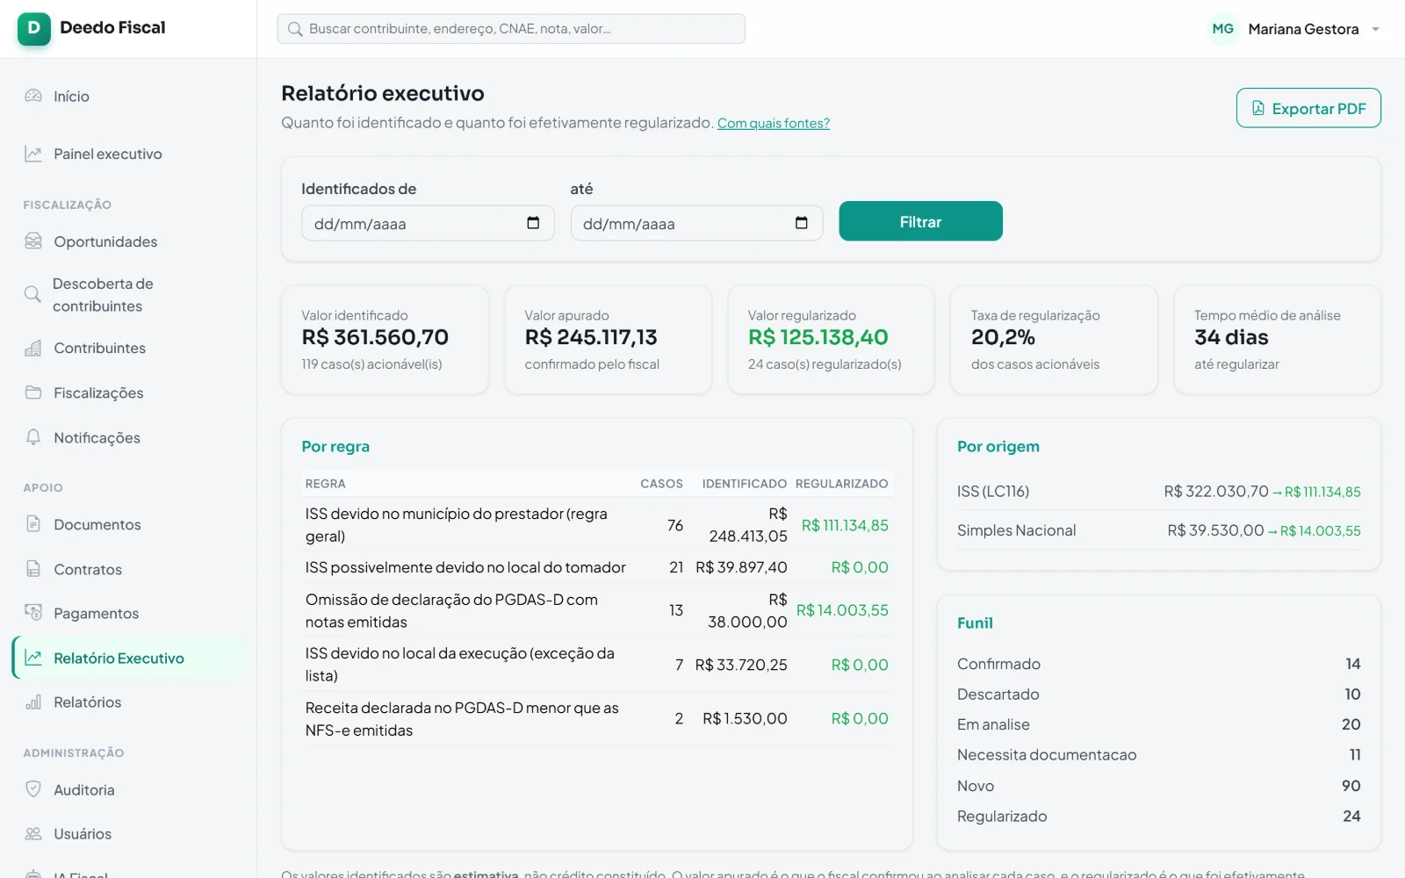Click the CASOS column header
This screenshot has height=878, width=1405.
(661, 484)
